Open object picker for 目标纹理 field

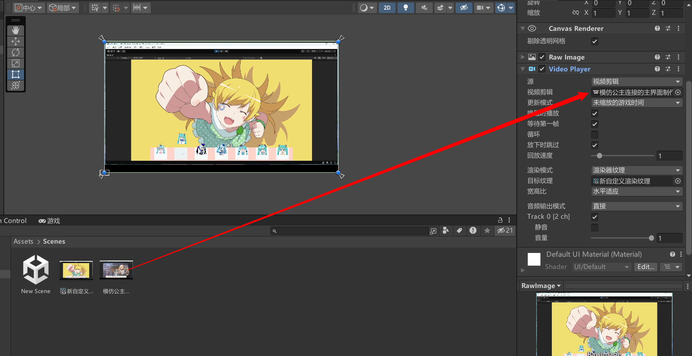click(678, 181)
